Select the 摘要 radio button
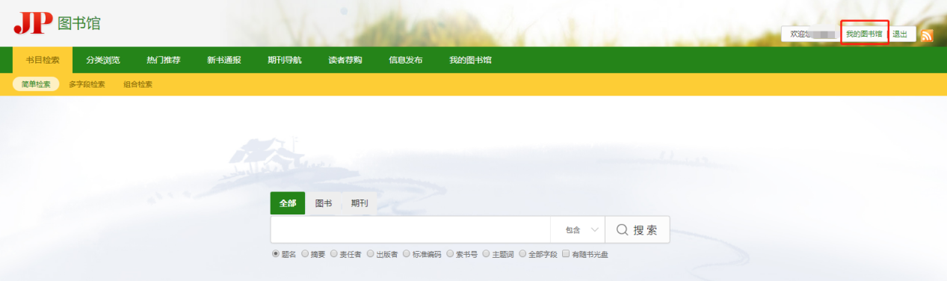Screen dimensions: 947x281 [x=305, y=254]
